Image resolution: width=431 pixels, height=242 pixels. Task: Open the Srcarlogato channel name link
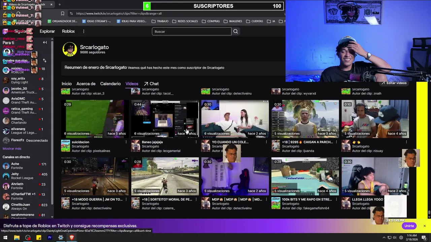pyautogui.click(x=94, y=47)
